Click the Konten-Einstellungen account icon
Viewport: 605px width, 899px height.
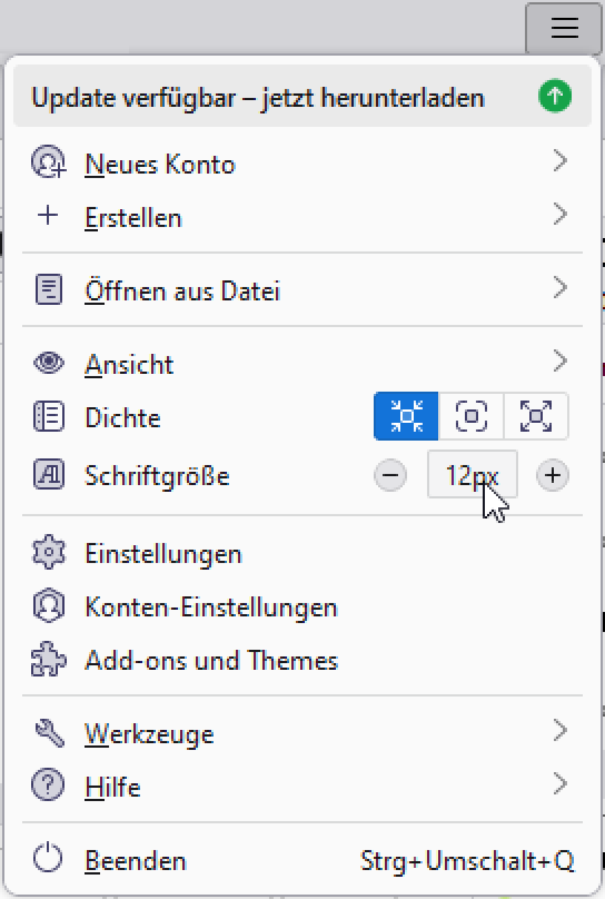48,607
